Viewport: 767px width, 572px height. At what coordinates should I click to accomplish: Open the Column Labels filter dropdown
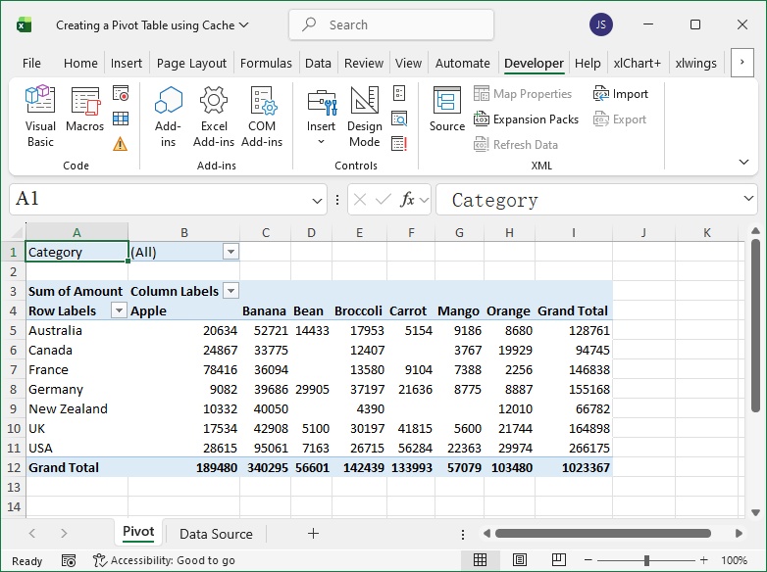point(230,291)
